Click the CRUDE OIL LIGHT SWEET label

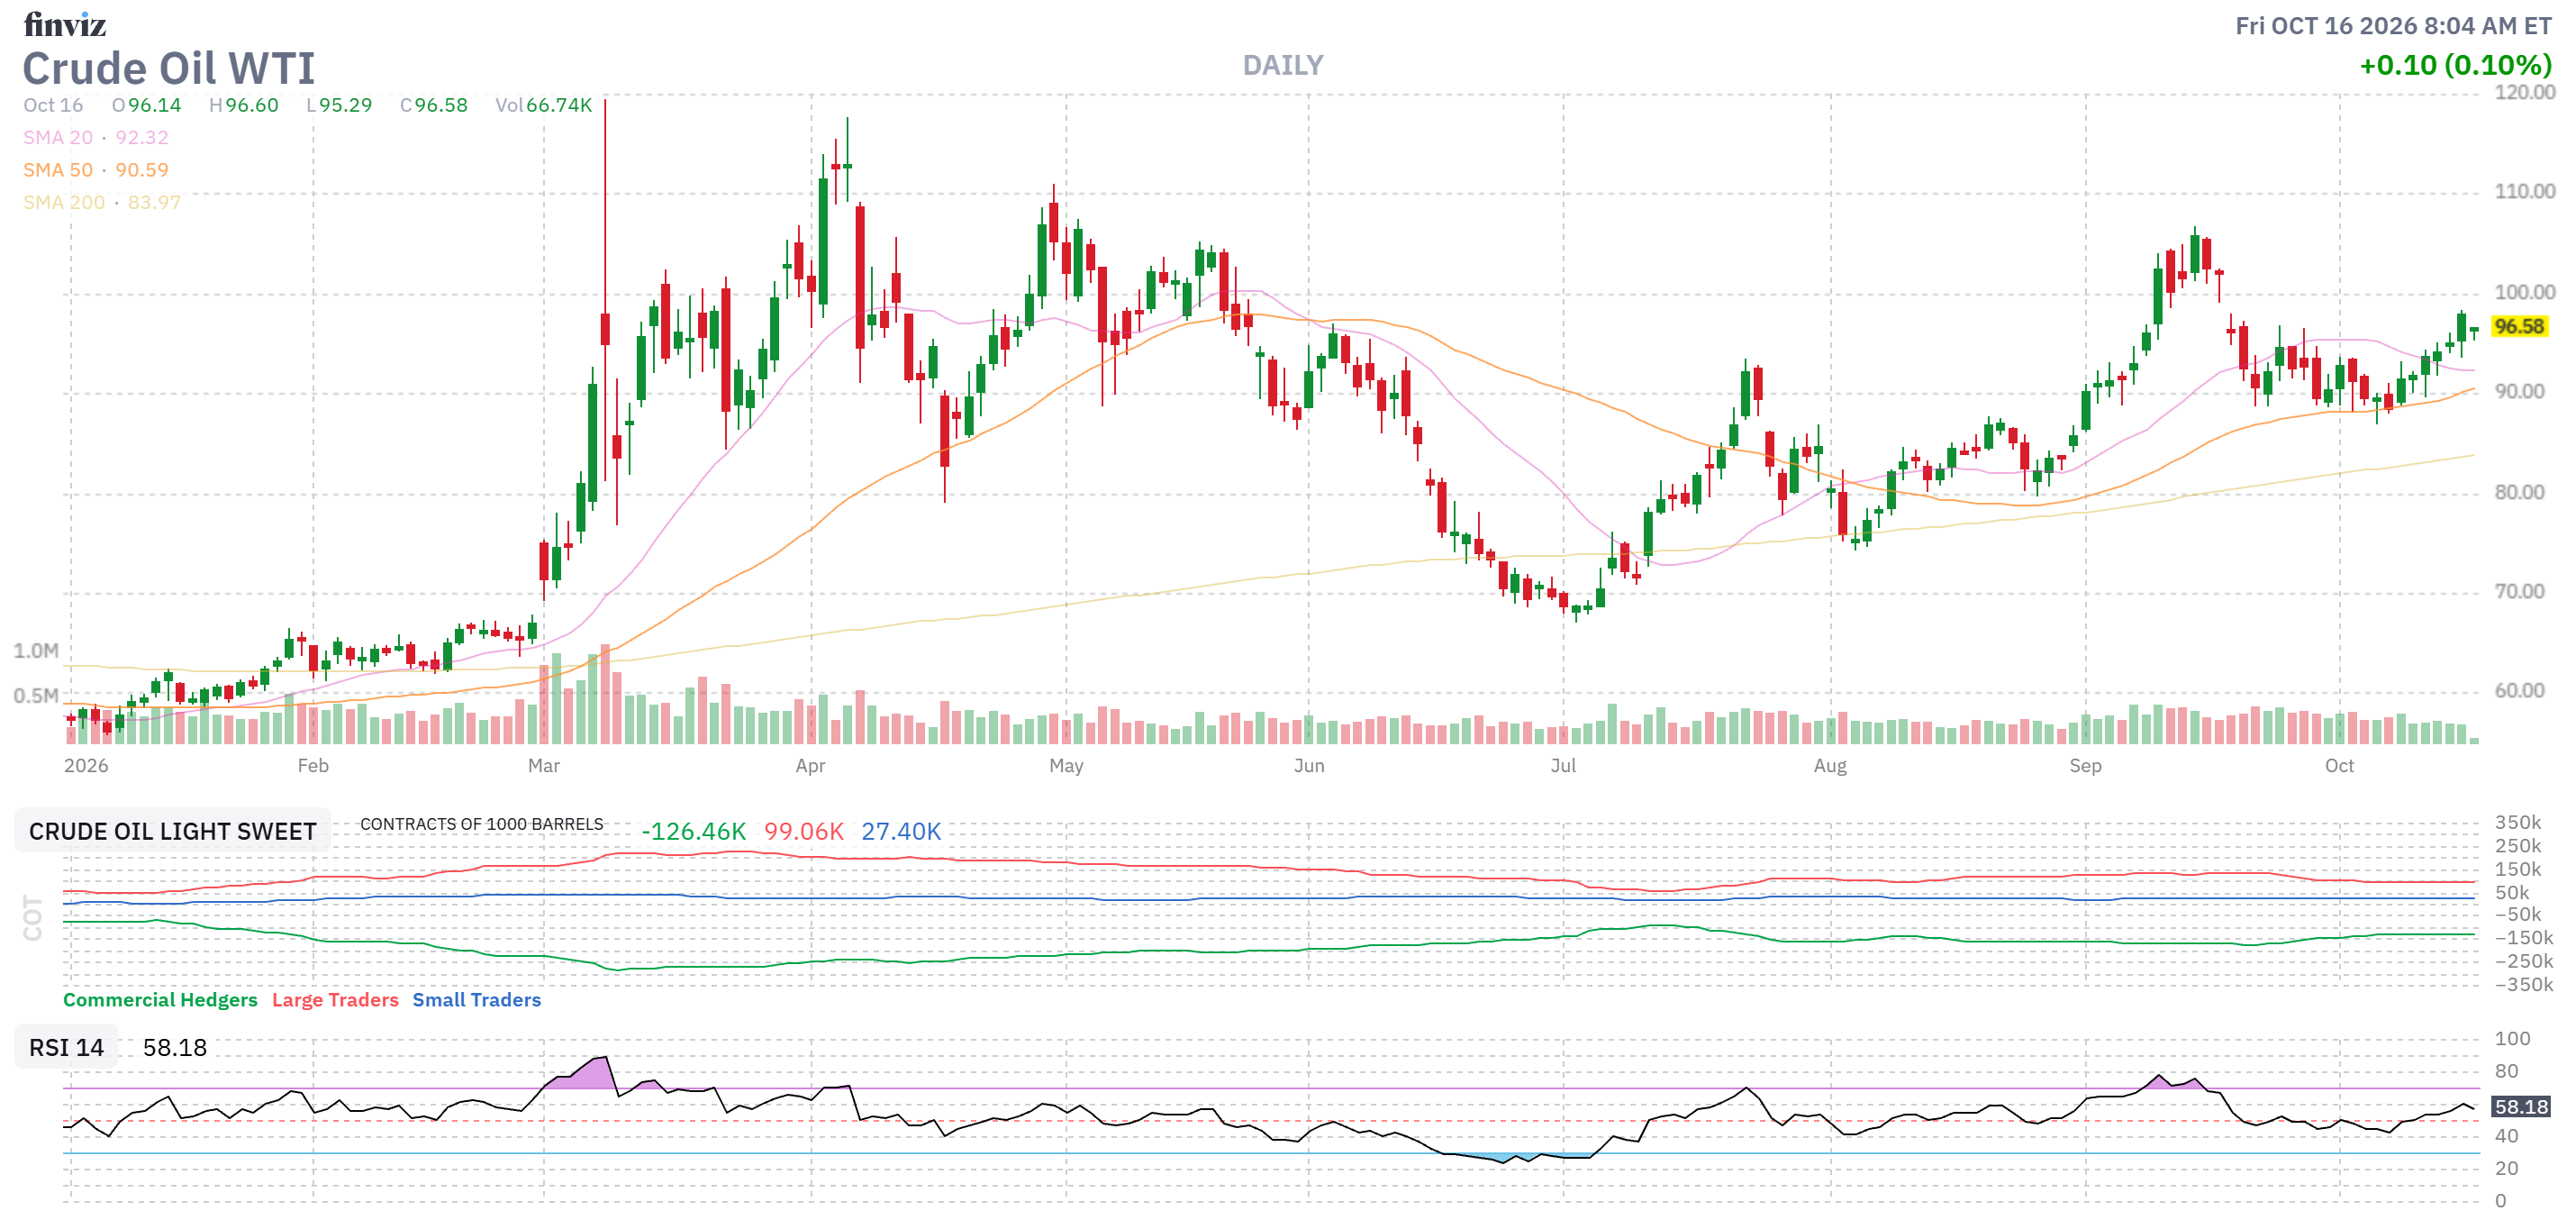point(172,831)
